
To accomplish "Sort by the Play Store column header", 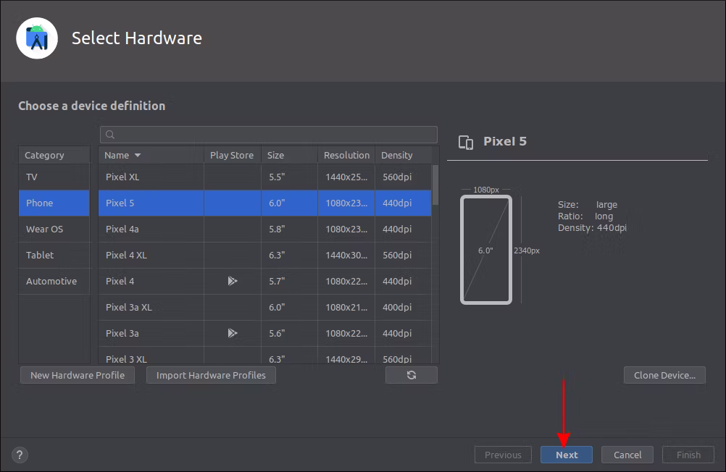I will click(233, 155).
